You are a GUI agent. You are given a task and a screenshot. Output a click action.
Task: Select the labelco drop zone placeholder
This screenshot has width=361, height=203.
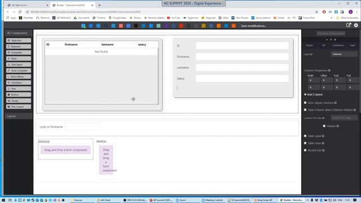(106, 160)
